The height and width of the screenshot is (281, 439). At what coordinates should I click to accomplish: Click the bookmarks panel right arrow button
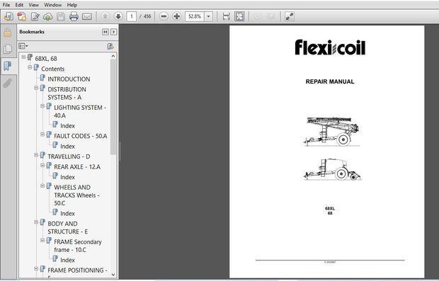113,32
